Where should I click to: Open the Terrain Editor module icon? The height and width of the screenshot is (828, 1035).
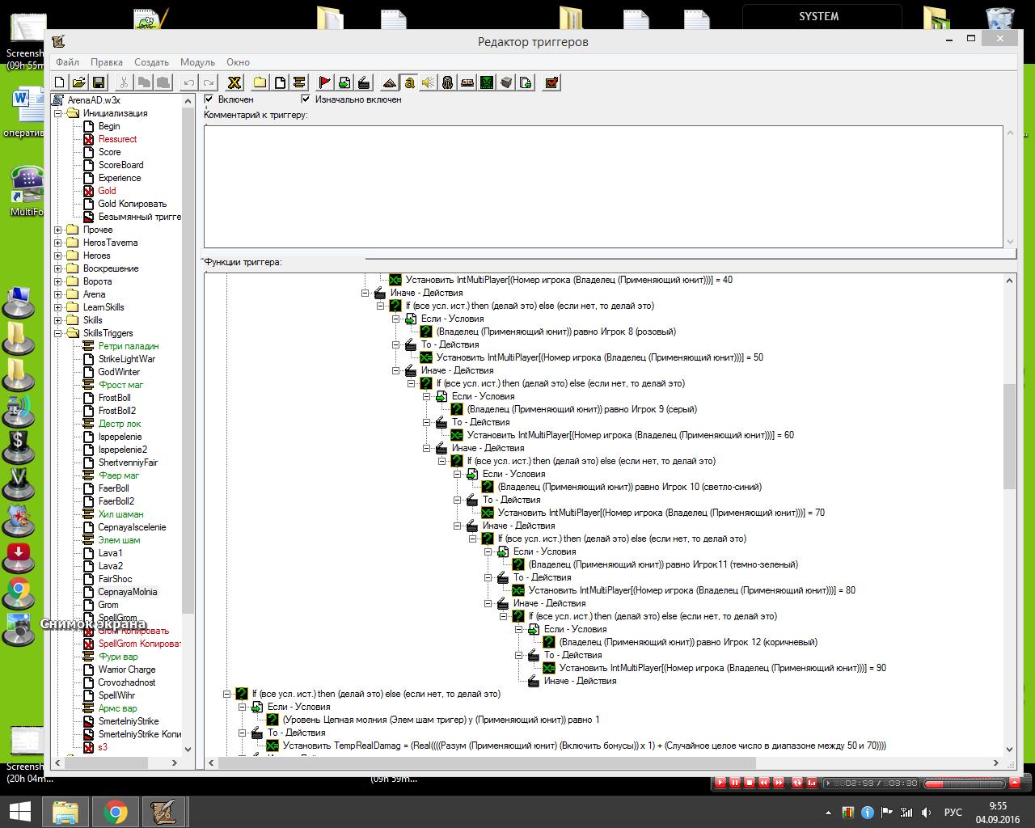389,82
